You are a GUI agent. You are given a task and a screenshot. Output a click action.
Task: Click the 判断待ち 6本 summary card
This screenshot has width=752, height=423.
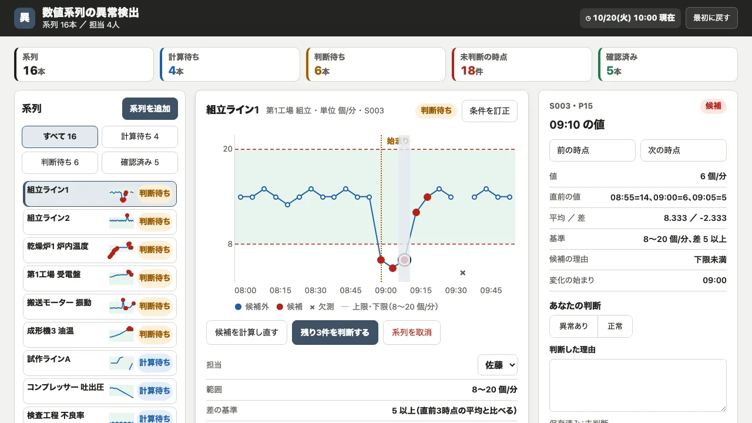tap(375, 64)
